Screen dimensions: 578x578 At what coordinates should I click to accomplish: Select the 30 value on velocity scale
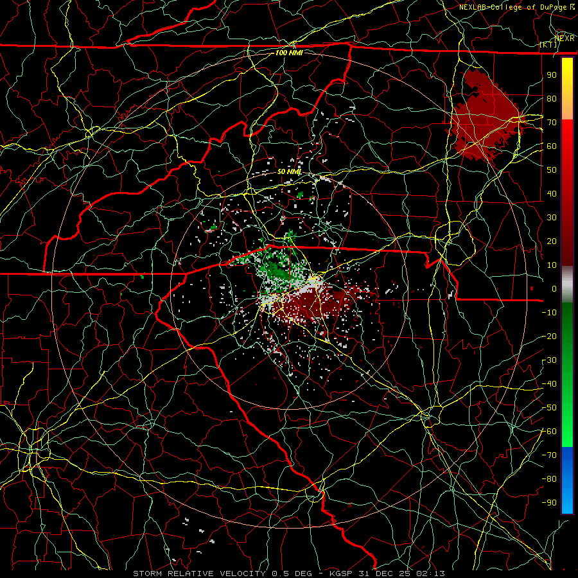click(x=552, y=218)
